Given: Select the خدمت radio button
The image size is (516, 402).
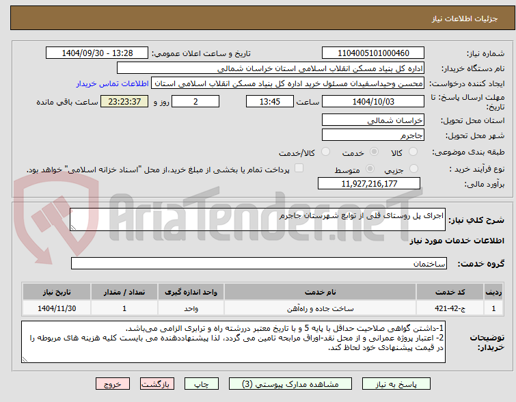Looking at the screenshot, I should 374,152.
